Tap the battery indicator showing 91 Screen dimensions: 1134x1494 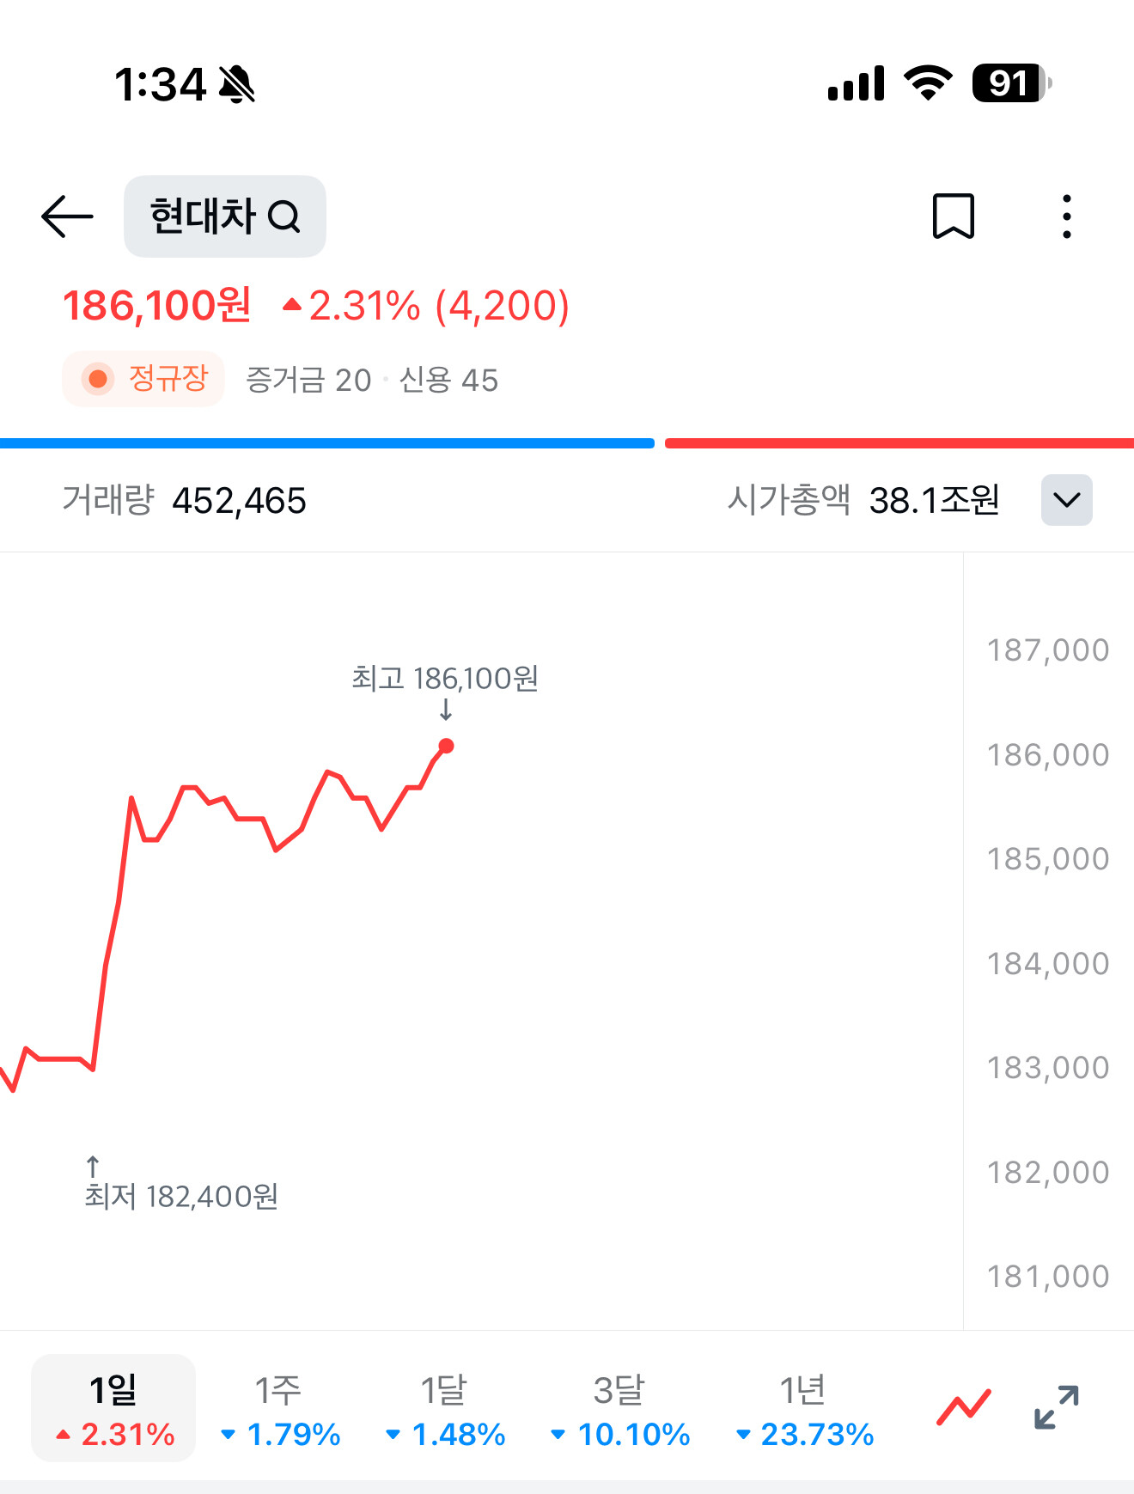click(1011, 83)
